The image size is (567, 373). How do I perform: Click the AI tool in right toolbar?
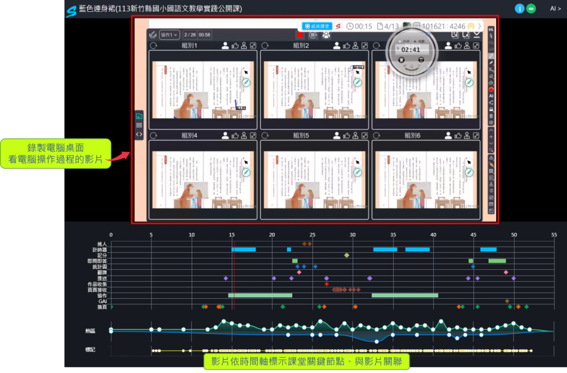[x=491, y=96]
